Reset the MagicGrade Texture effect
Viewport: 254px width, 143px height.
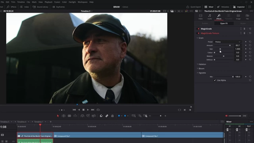click(x=250, y=33)
